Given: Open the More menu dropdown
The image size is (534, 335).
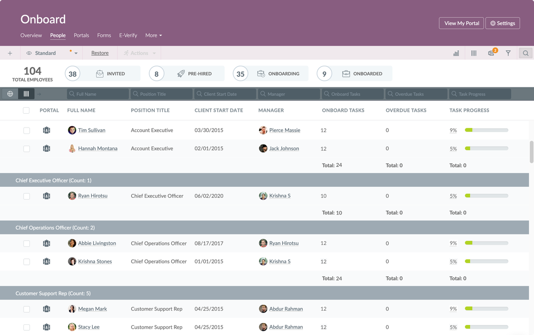Looking at the screenshot, I should pos(154,35).
